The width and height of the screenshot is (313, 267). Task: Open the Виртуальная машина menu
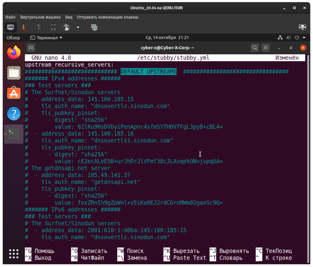point(40,17)
